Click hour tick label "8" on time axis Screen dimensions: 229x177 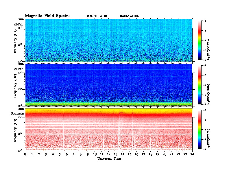[x=81, y=154]
